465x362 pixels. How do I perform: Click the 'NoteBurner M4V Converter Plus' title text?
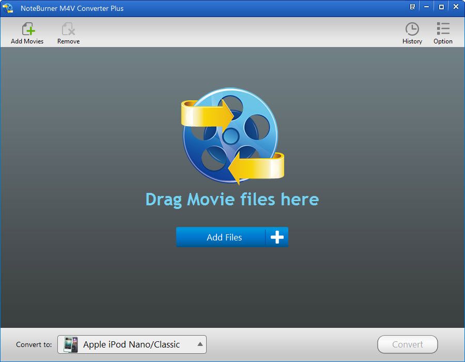coord(72,8)
